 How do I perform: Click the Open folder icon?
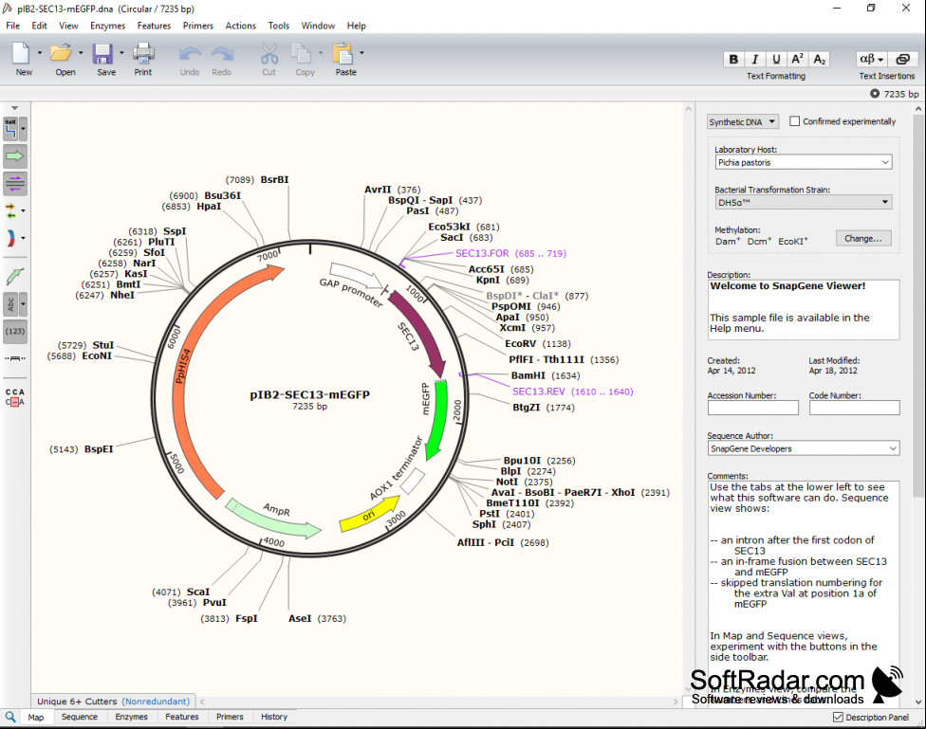coord(60,53)
